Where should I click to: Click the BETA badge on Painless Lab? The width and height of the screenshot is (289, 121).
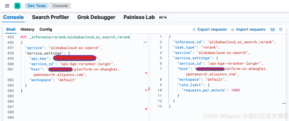[x=163, y=18]
